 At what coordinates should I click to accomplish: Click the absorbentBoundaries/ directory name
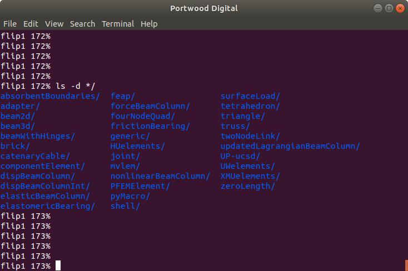[50, 96]
